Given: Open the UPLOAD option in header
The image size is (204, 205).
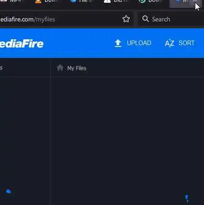Looking at the screenshot, I should [x=139, y=43].
